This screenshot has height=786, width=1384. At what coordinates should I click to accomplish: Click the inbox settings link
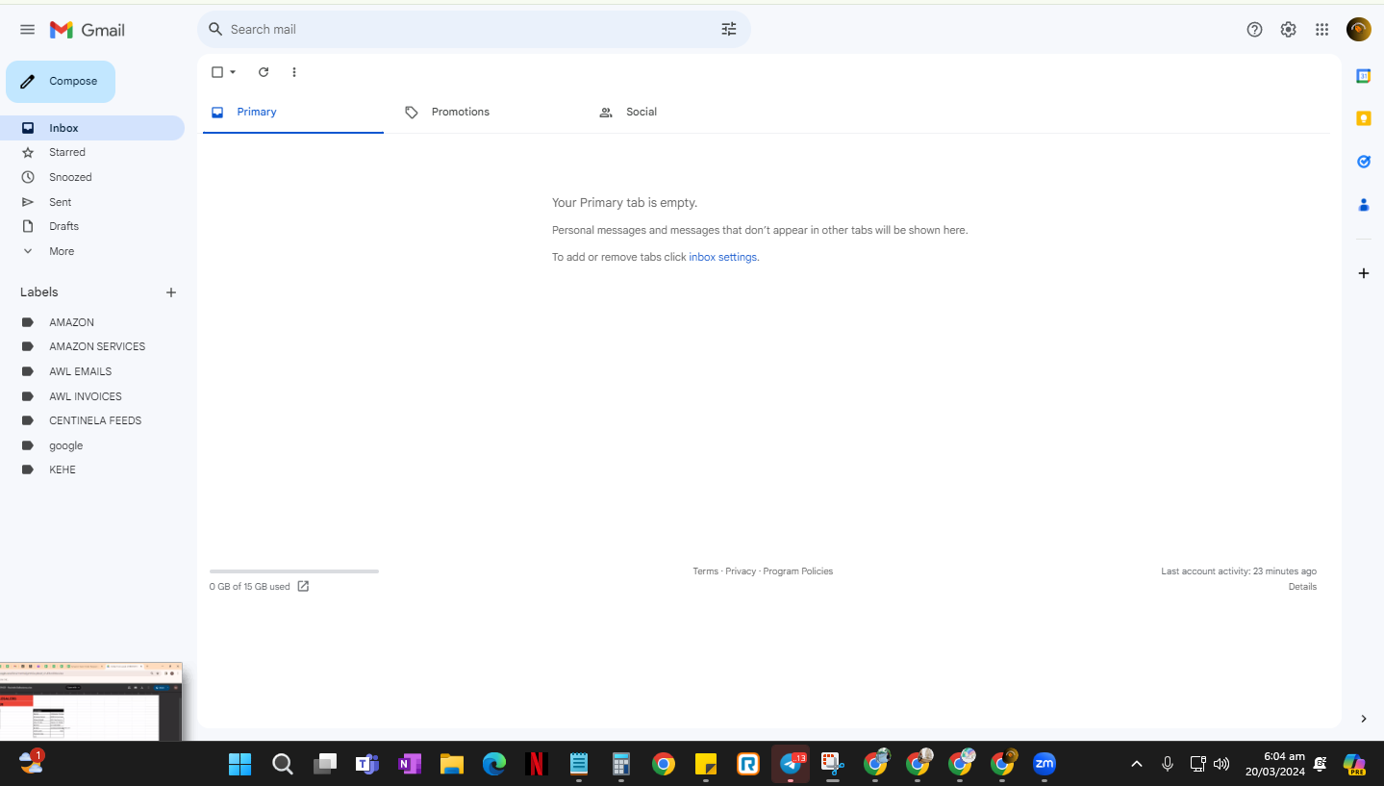pyautogui.click(x=723, y=258)
